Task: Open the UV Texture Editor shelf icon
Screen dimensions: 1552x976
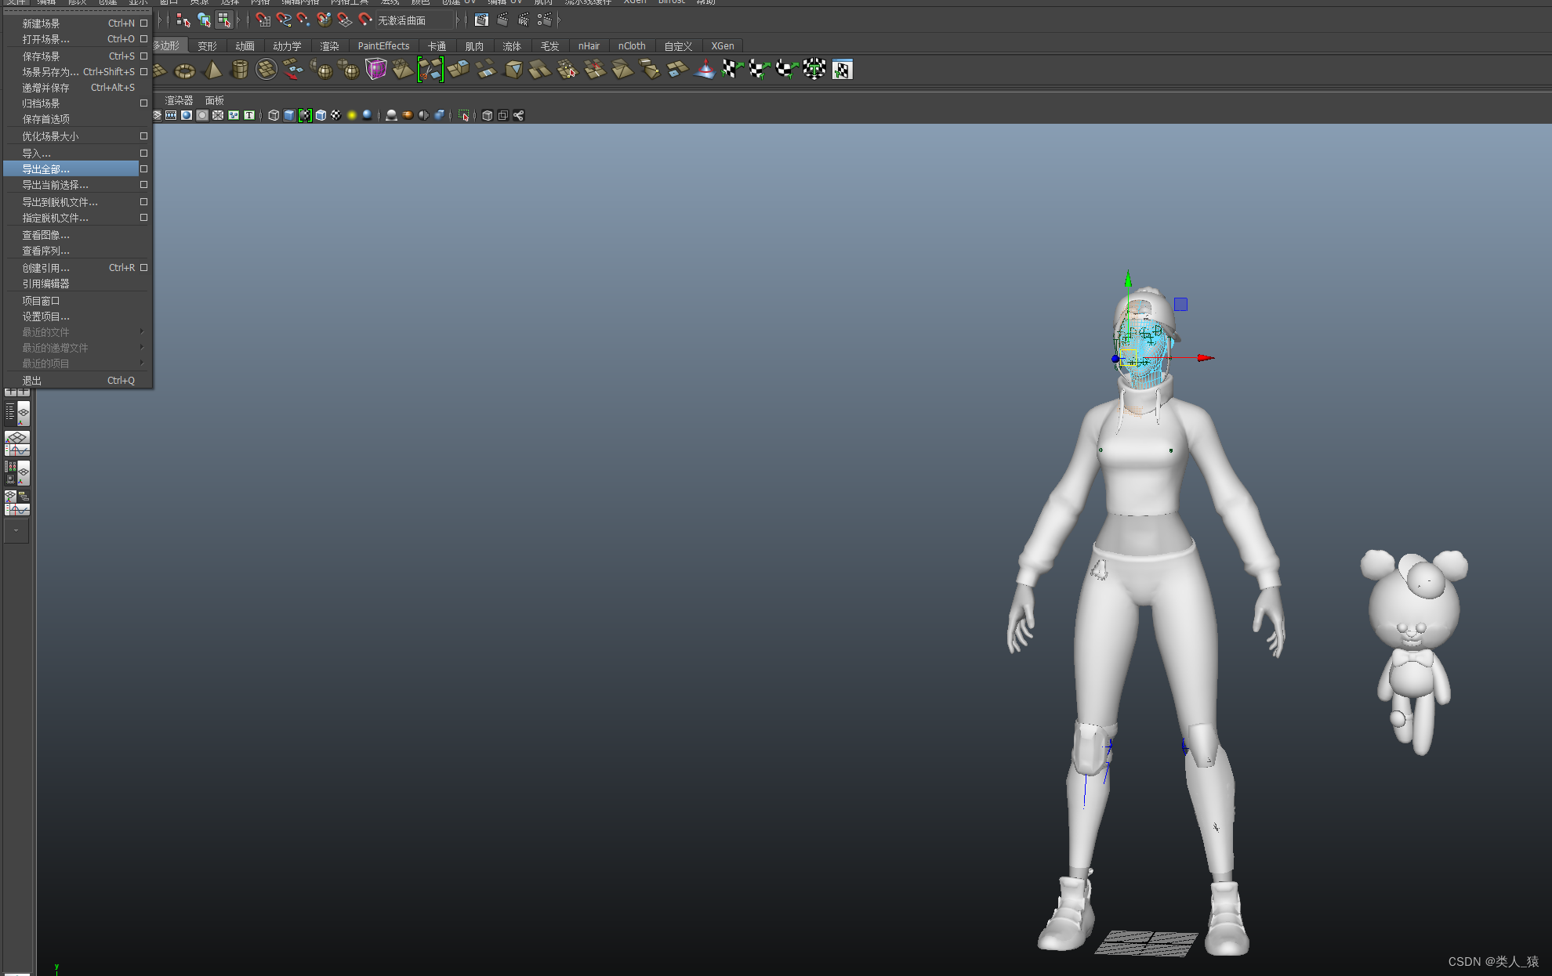Action: coord(842,70)
